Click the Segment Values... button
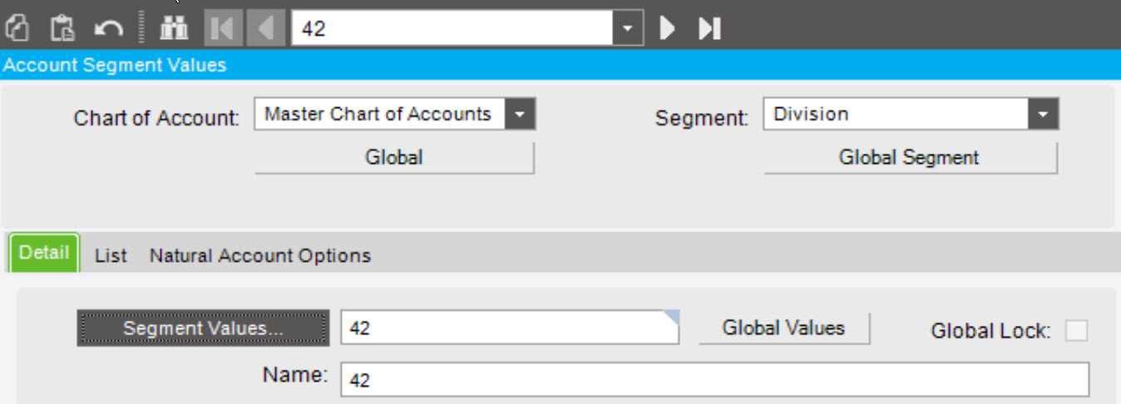 (x=203, y=328)
